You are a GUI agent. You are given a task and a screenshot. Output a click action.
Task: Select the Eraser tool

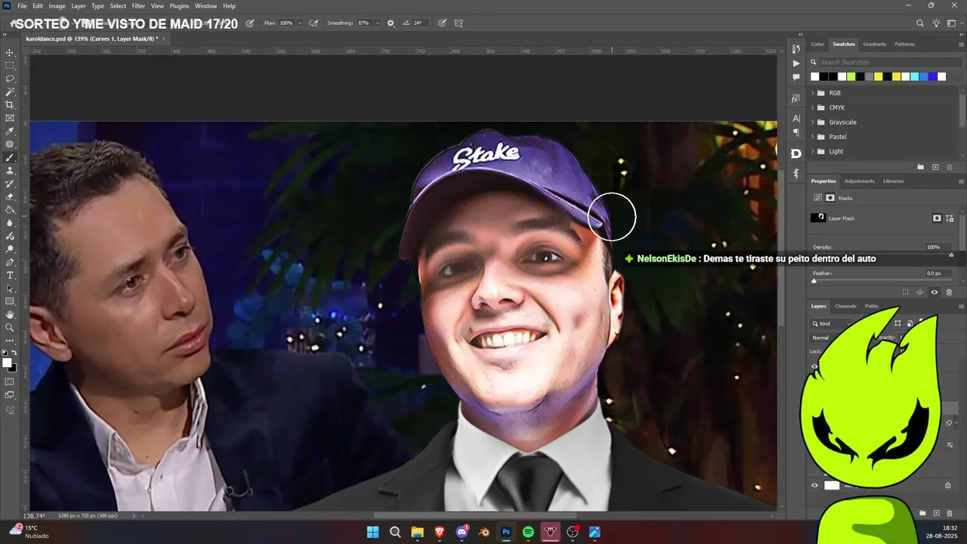(10, 196)
